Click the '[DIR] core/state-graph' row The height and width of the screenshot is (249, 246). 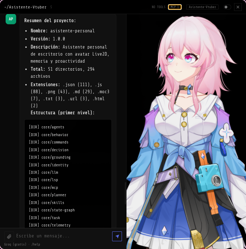tap(52, 210)
